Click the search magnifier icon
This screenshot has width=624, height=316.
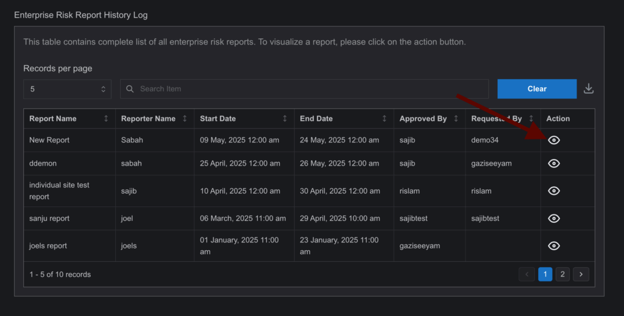pos(130,89)
